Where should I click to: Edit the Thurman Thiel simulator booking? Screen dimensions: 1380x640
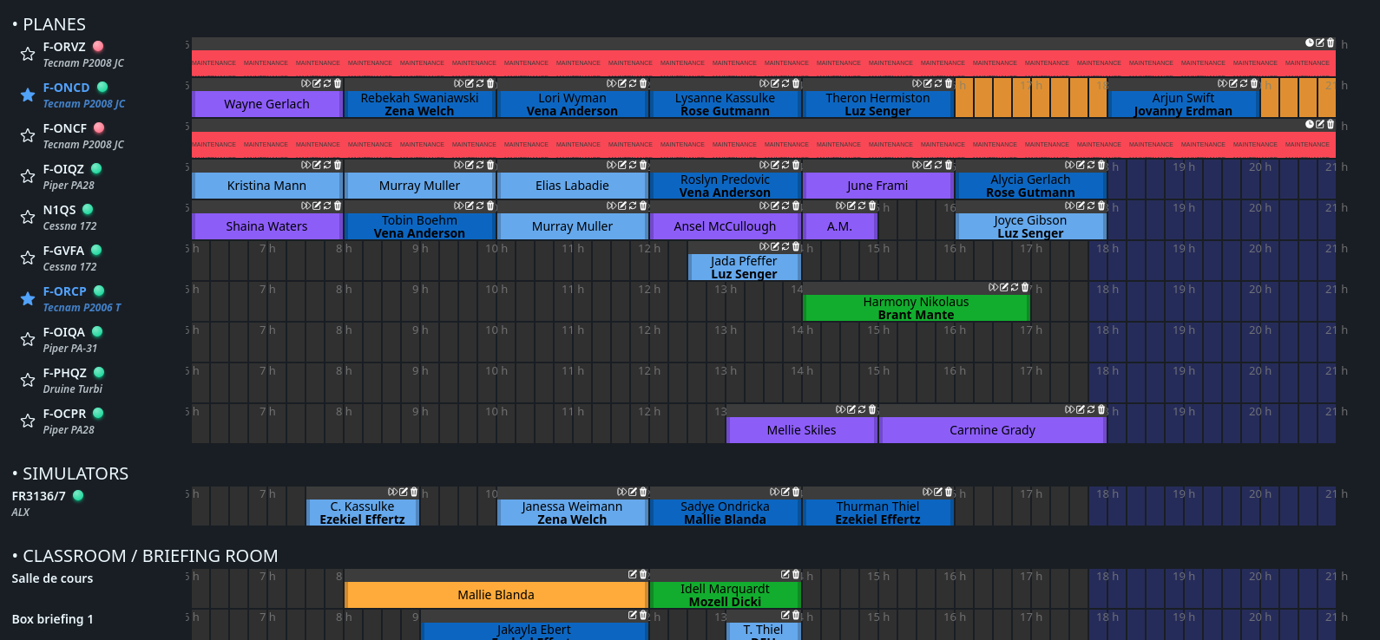pyautogui.click(x=937, y=492)
